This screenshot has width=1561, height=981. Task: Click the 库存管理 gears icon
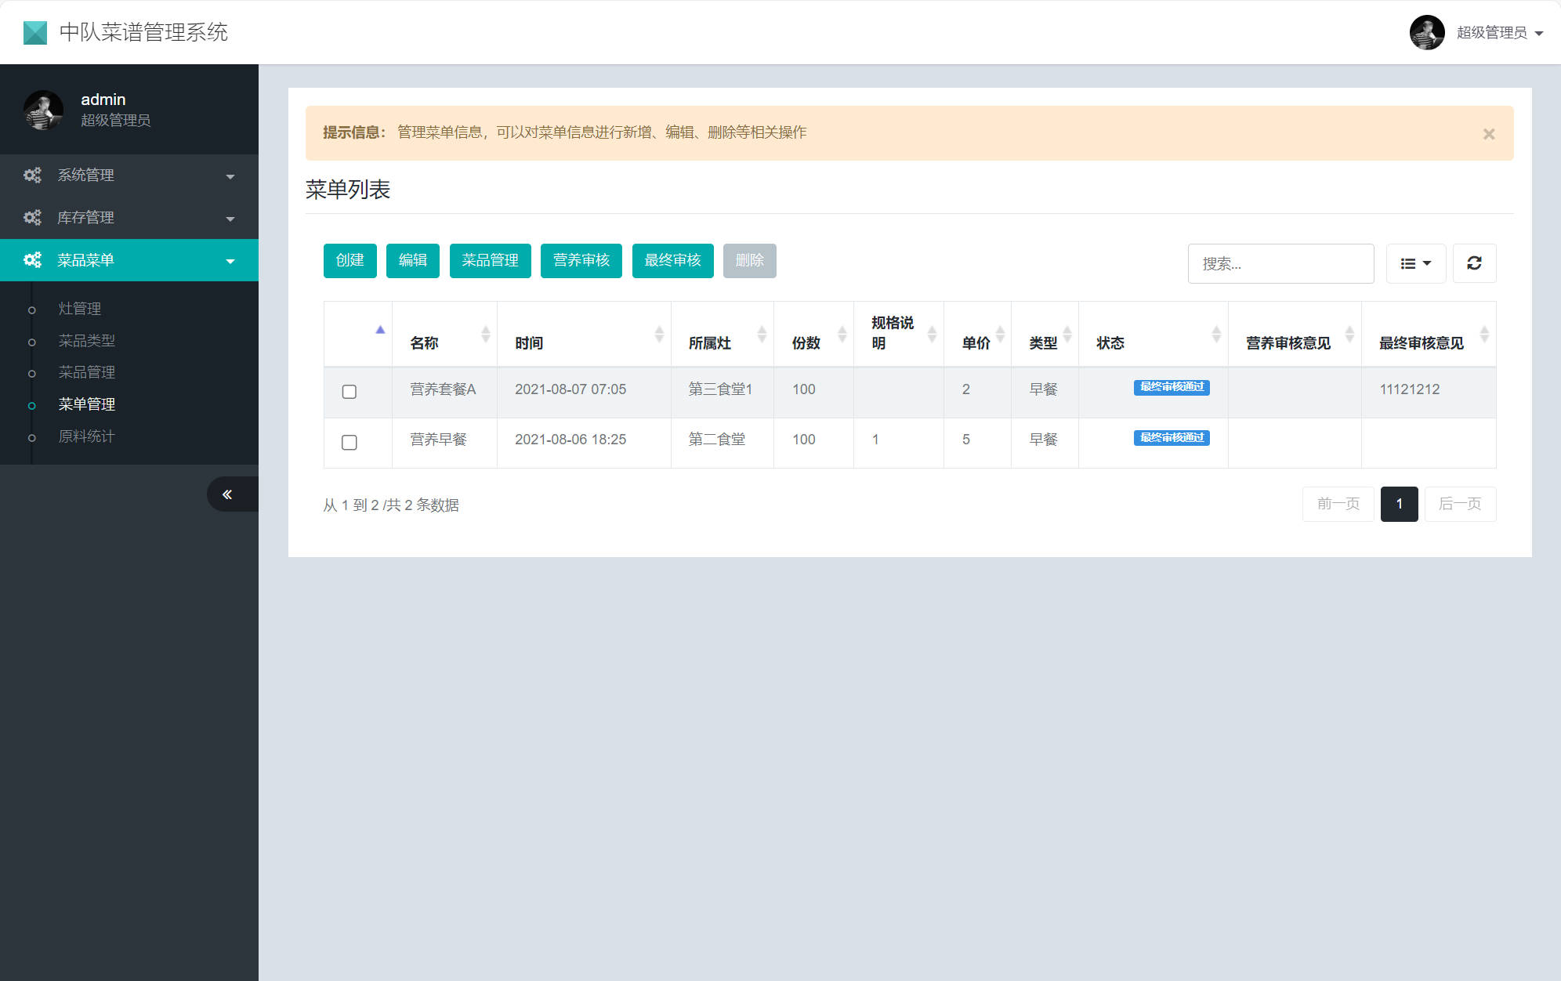32,218
